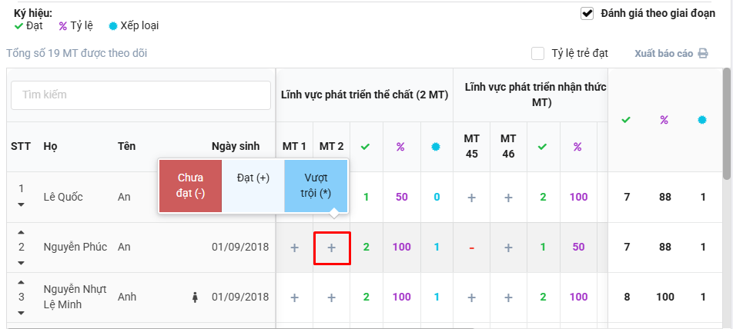
Task: Click the blue Xếp loại badge in the legend
Action: pos(115,25)
